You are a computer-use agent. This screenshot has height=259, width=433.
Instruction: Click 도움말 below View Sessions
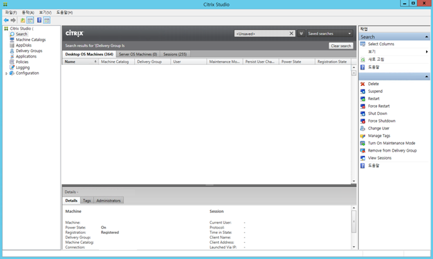(x=374, y=166)
